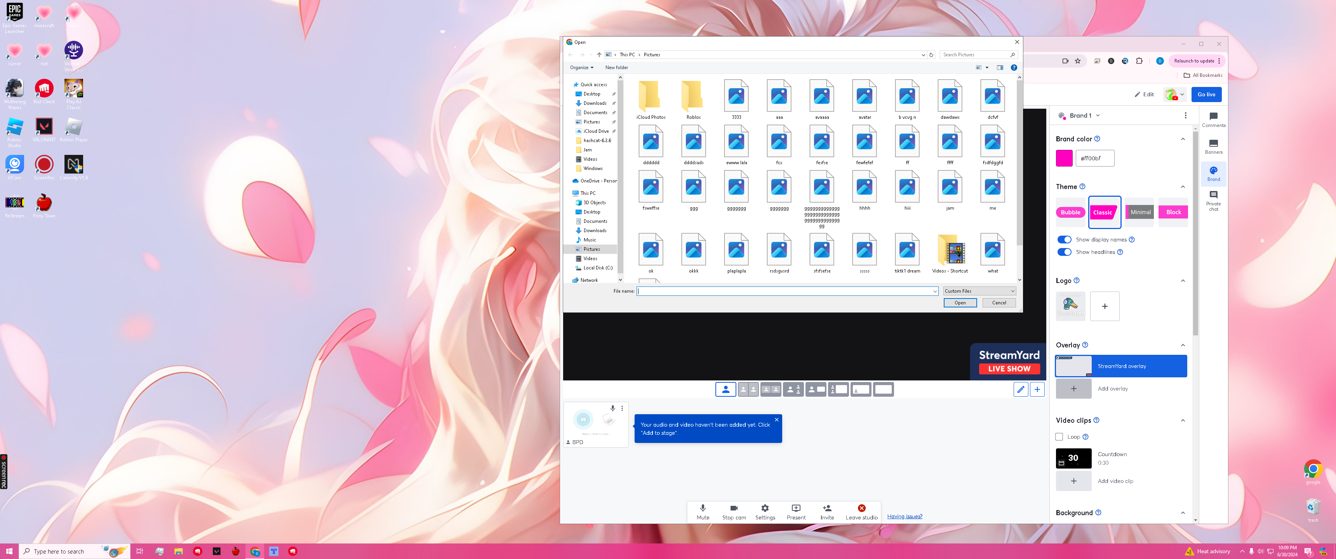Click the Go live button
The image size is (1336, 559).
click(x=1206, y=94)
